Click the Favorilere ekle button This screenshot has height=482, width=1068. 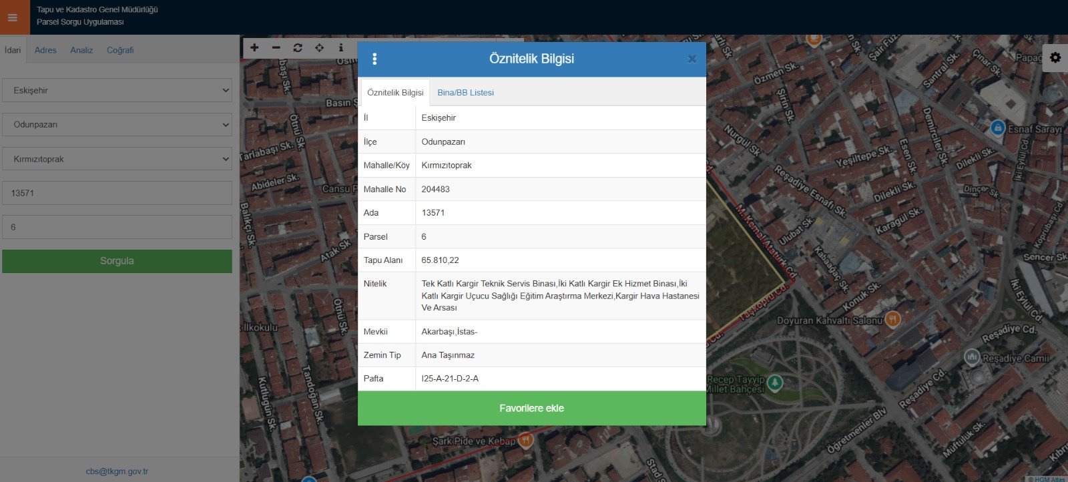531,408
